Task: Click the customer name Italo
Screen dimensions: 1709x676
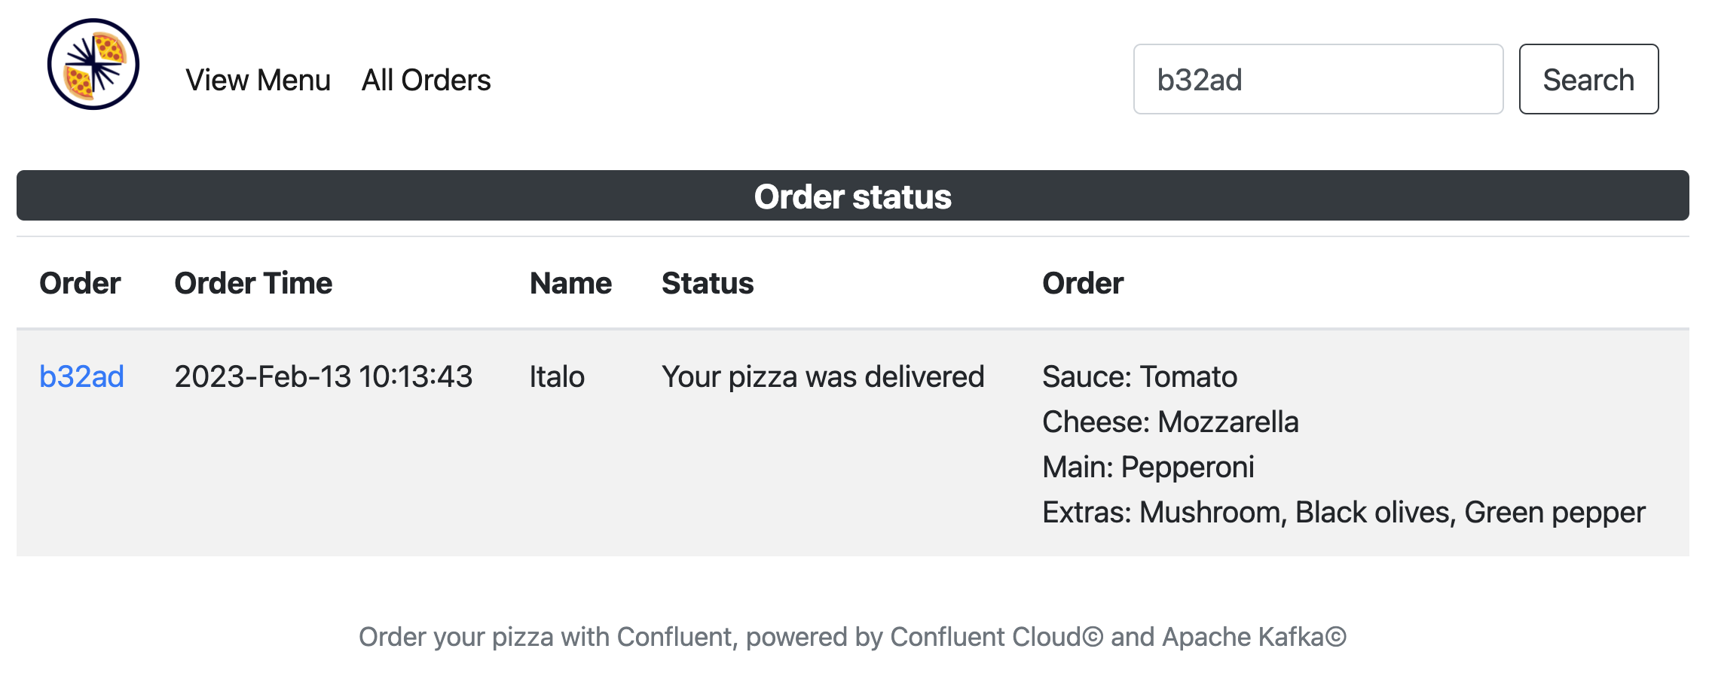Action: click(x=557, y=376)
